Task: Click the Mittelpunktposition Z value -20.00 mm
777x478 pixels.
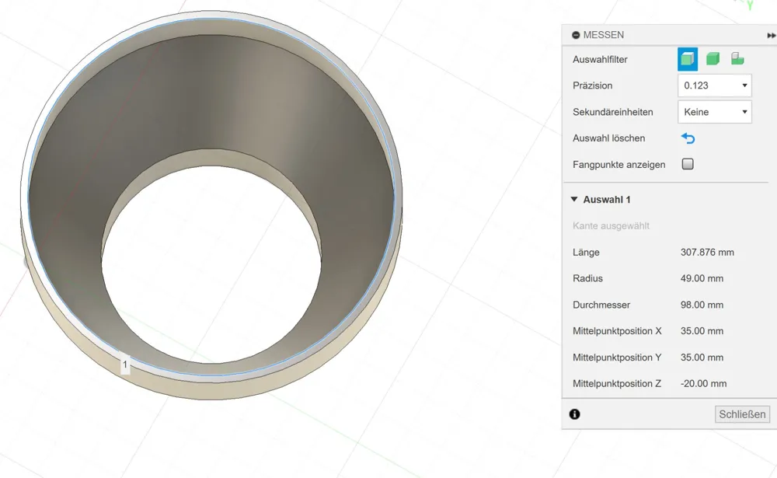Action: (704, 383)
